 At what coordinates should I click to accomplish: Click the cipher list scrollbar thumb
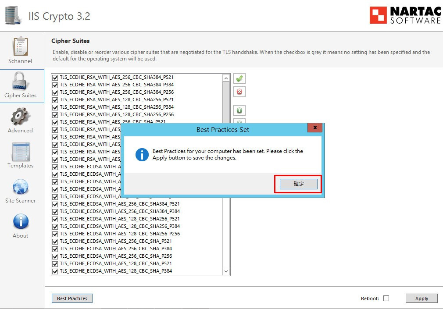click(226, 102)
